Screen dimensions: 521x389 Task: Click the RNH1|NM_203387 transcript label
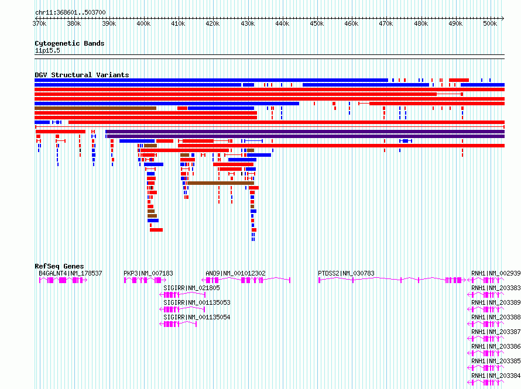click(496, 332)
